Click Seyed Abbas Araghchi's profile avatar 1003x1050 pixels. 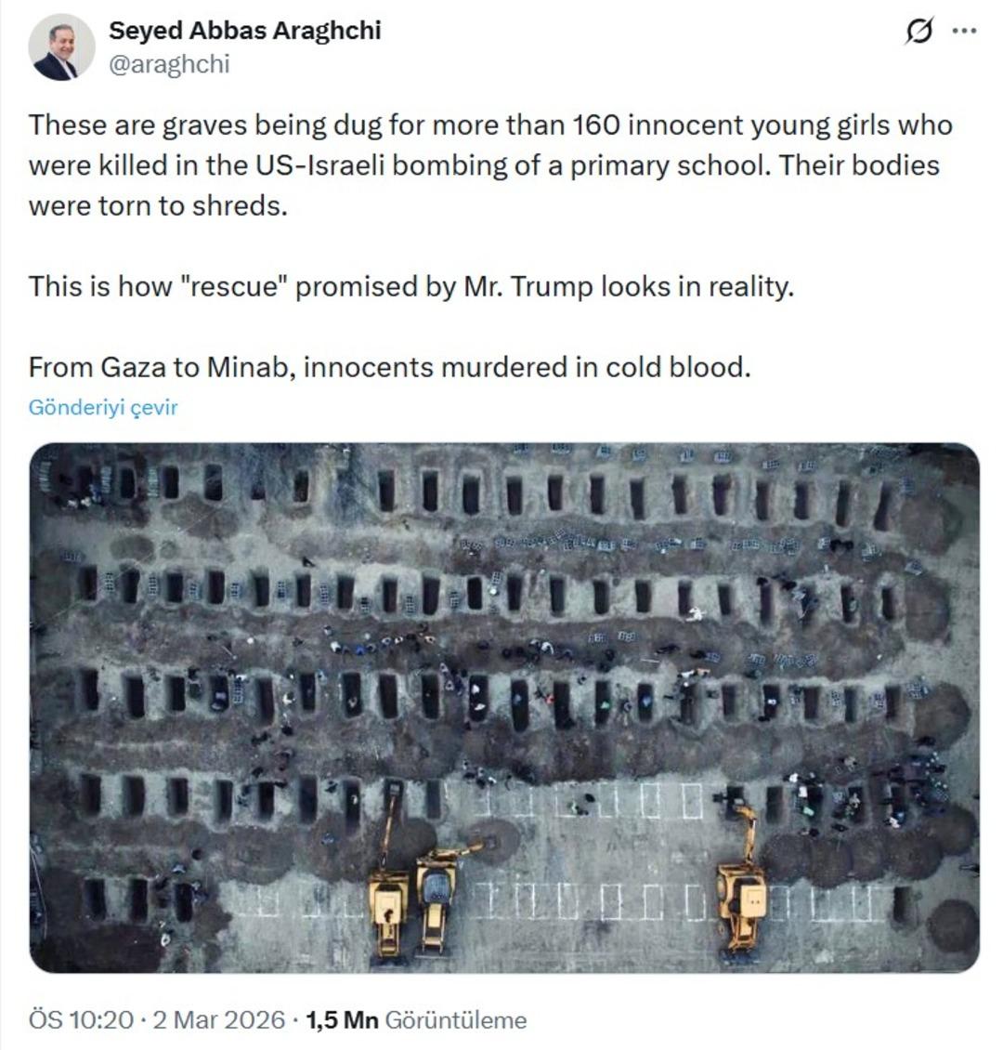coord(61,47)
